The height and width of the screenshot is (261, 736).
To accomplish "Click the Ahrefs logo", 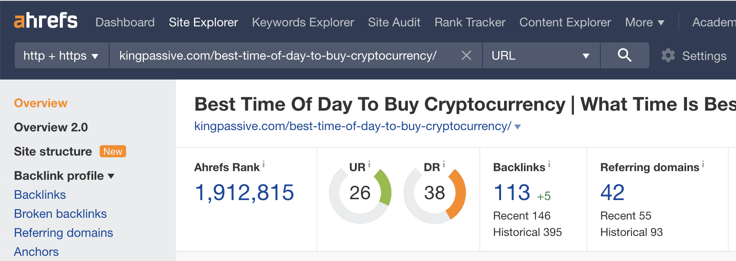I will pos(46,20).
